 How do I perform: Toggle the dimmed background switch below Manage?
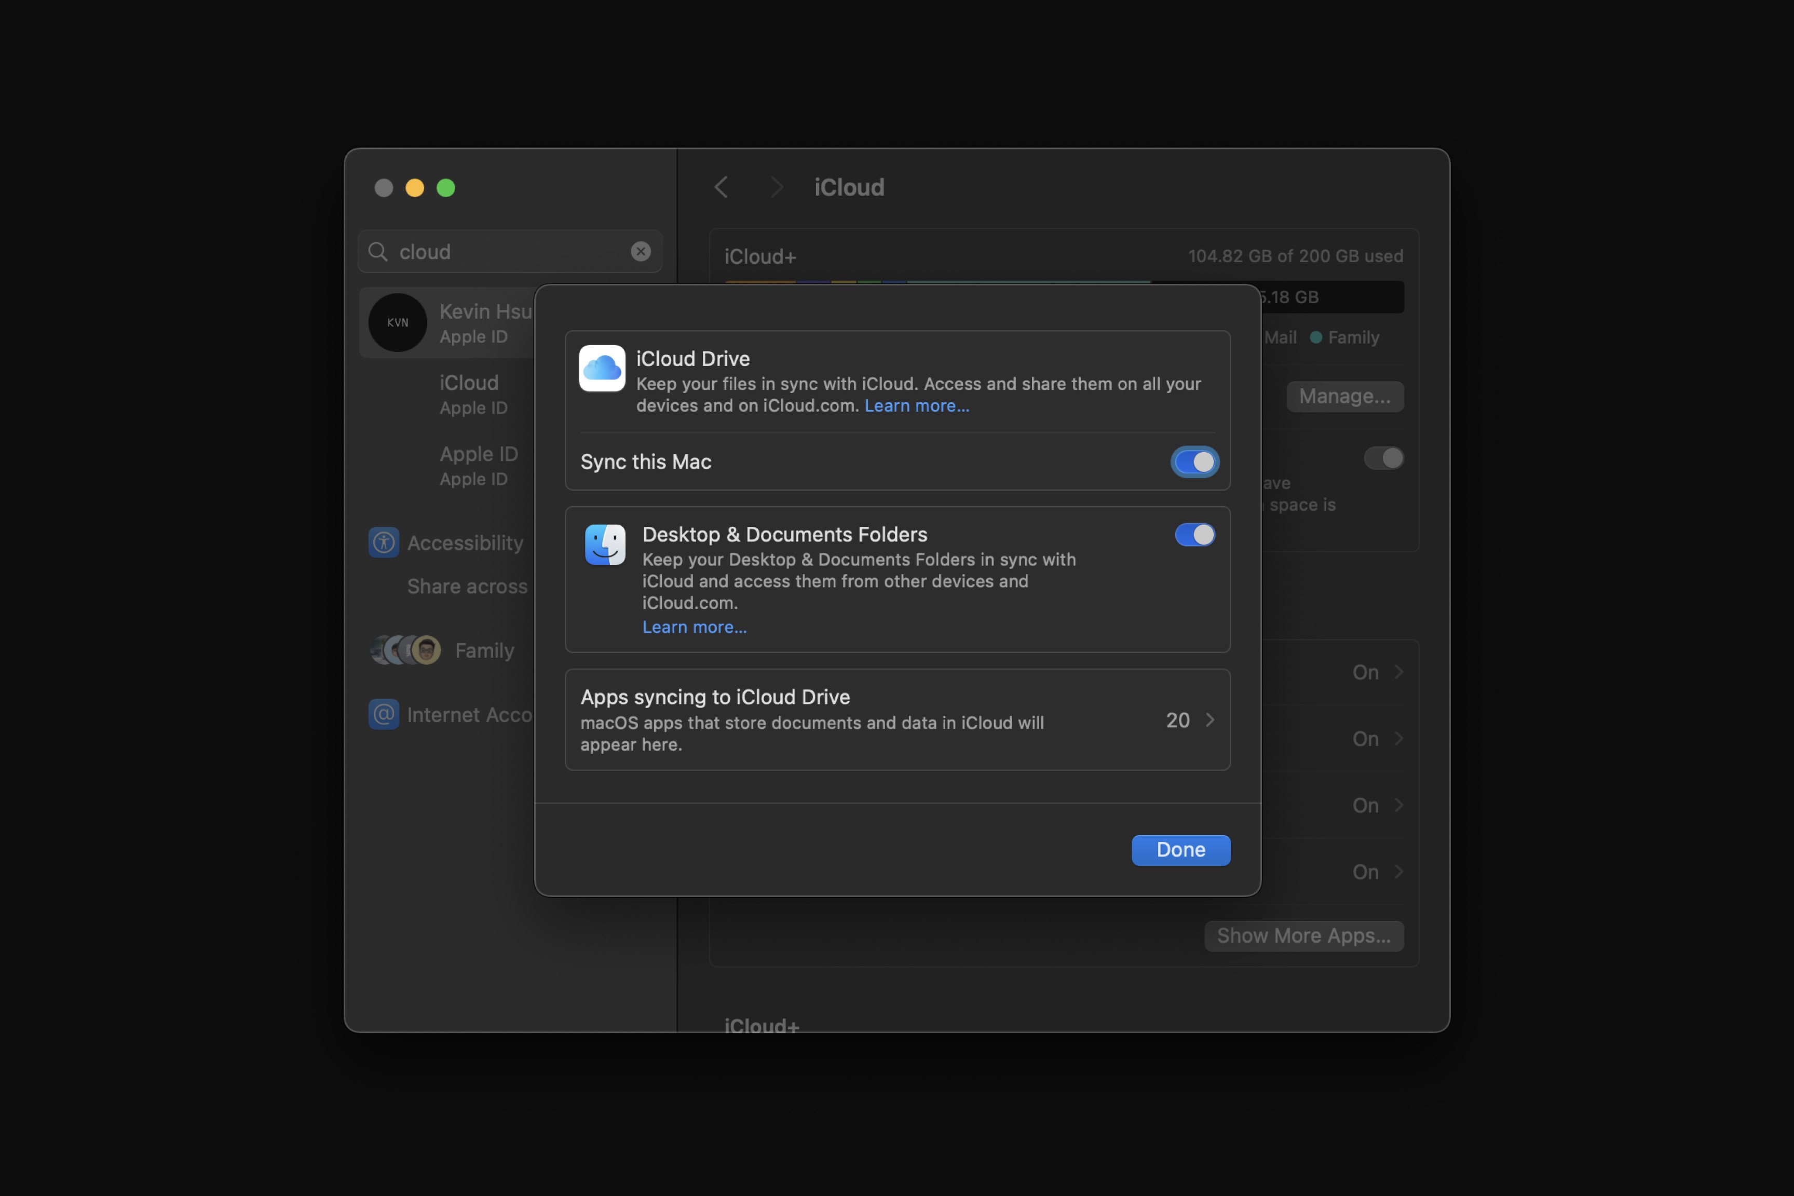point(1383,458)
